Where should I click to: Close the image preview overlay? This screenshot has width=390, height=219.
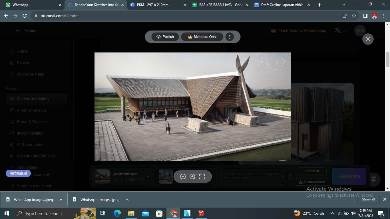(368, 39)
